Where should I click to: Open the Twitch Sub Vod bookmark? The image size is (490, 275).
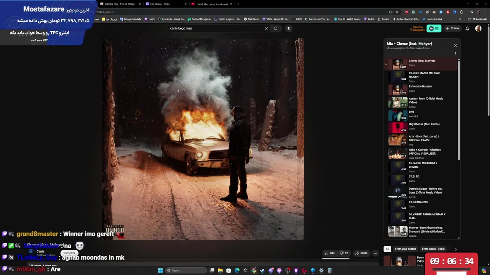(x=432, y=19)
